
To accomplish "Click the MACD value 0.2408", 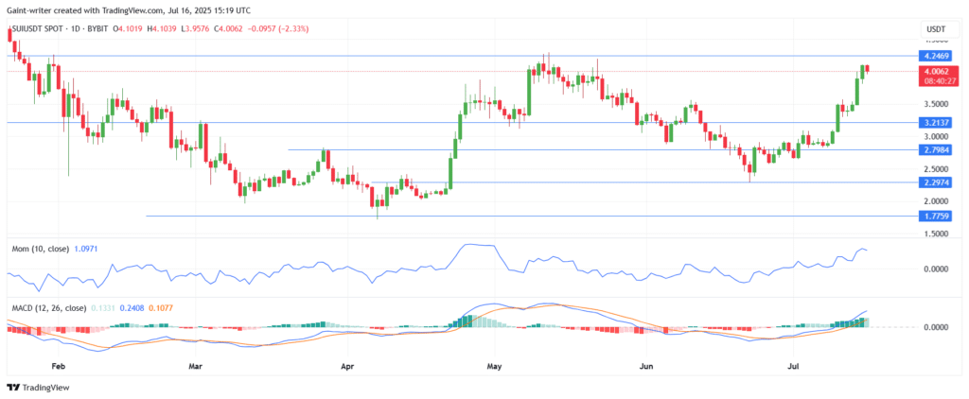I will click(132, 306).
